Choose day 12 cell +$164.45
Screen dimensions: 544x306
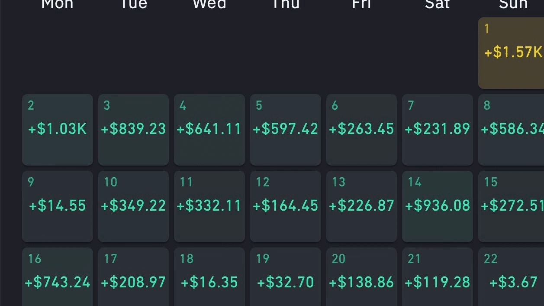click(x=286, y=206)
